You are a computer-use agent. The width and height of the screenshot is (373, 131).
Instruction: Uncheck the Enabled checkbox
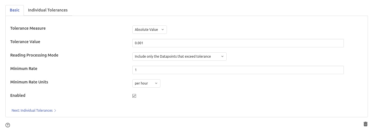[134, 96]
